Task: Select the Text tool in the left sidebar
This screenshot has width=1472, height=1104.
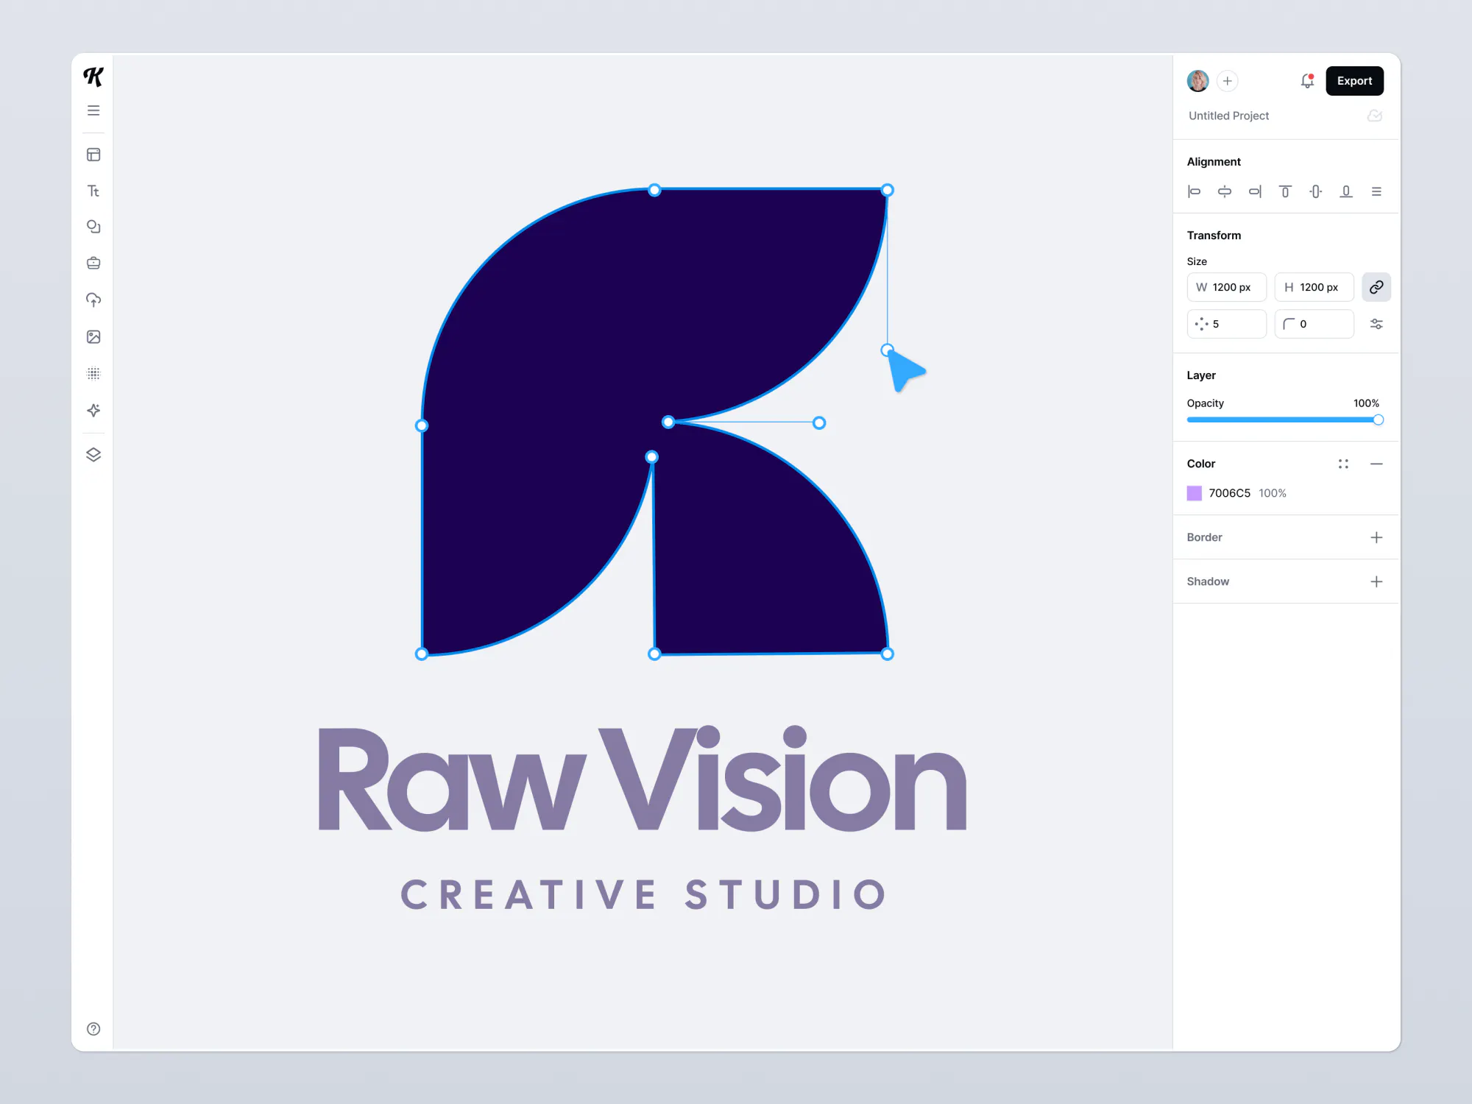Action: pos(93,191)
